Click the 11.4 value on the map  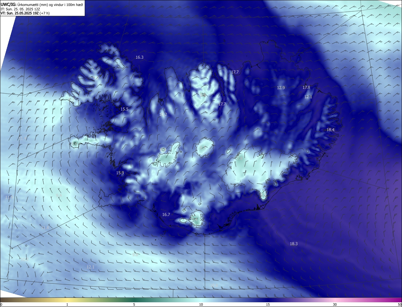point(23,138)
